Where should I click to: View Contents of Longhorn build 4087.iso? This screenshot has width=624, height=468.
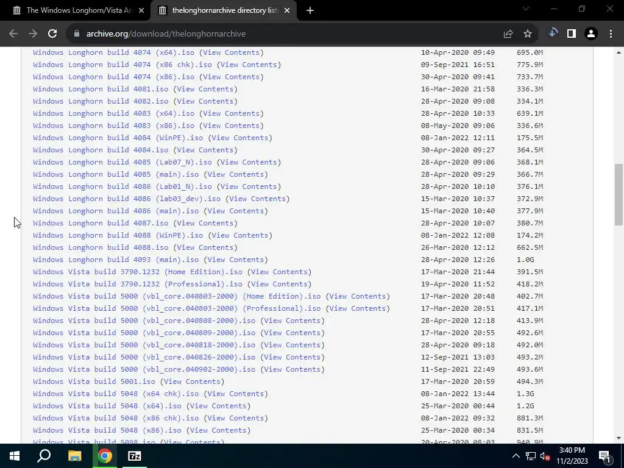pos(205,223)
